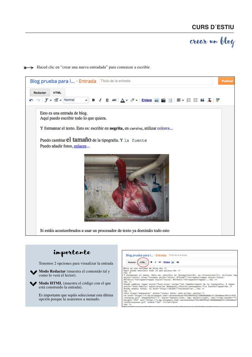Click the large editor's Título de la entrada field
The width and height of the screenshot is (252, 357).
point(156,81)
